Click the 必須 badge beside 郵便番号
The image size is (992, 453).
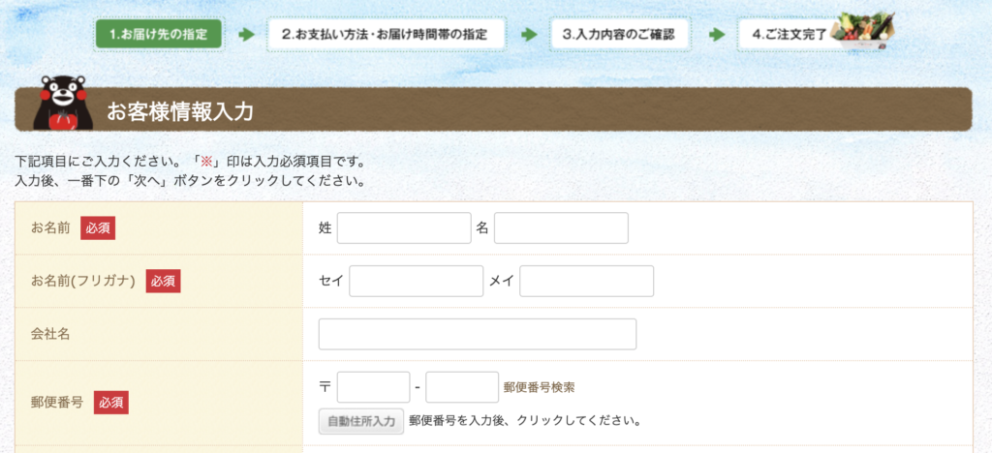110,403
